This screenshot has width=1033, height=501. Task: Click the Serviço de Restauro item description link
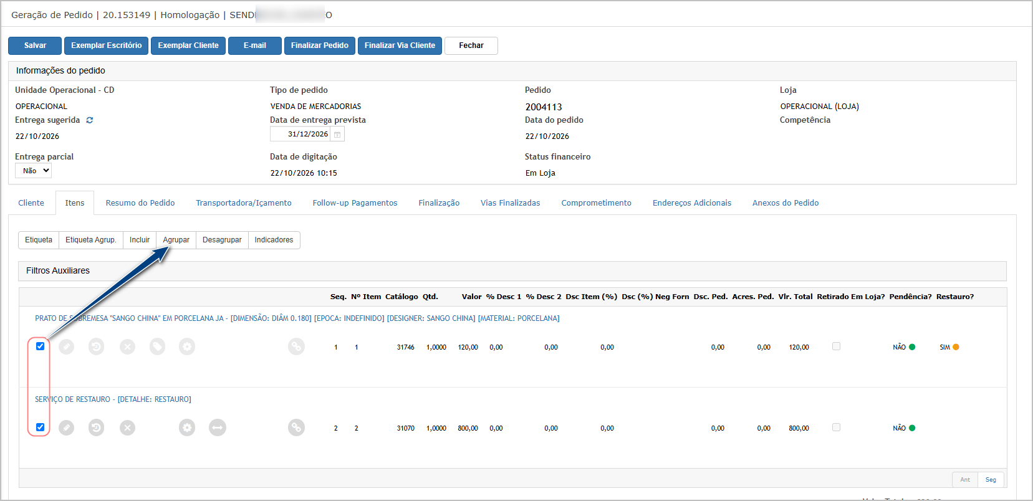point(113,399)
